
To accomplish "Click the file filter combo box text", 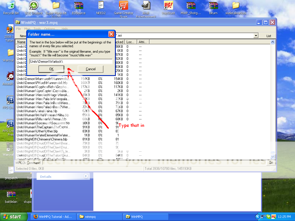I will coord(184,35).
